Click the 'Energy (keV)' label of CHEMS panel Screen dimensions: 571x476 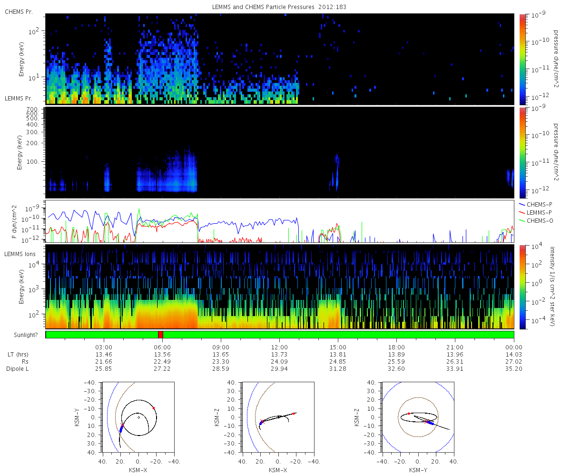point(21,59)
